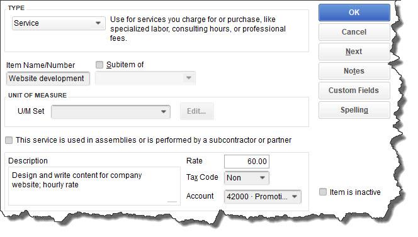The height and width of the screenshot is (237, 418).
Task: Open the Service type dropdown
Action: (59, 23)
